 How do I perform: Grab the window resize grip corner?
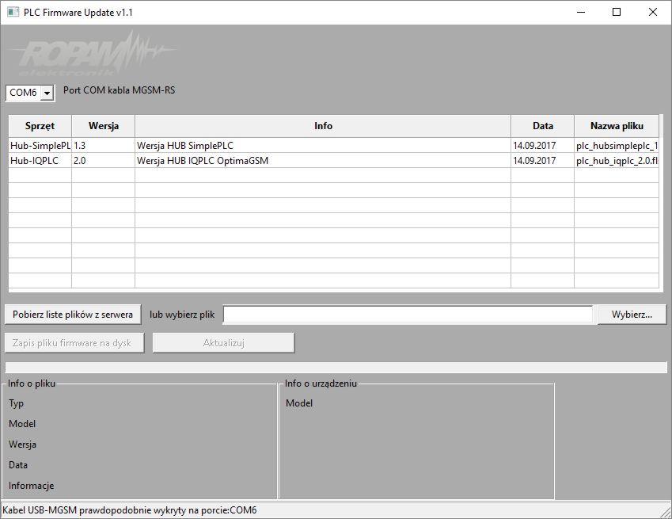(666, 512)
